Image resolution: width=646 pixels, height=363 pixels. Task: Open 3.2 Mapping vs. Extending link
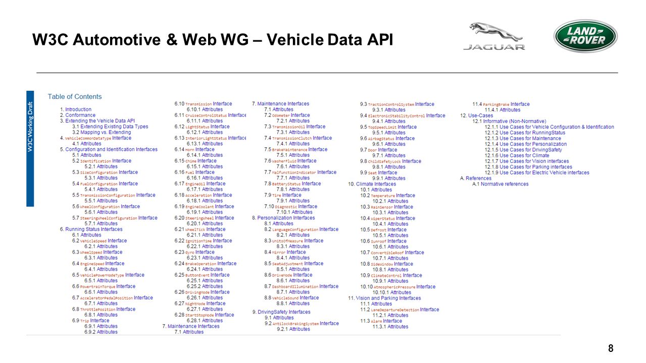102,132
